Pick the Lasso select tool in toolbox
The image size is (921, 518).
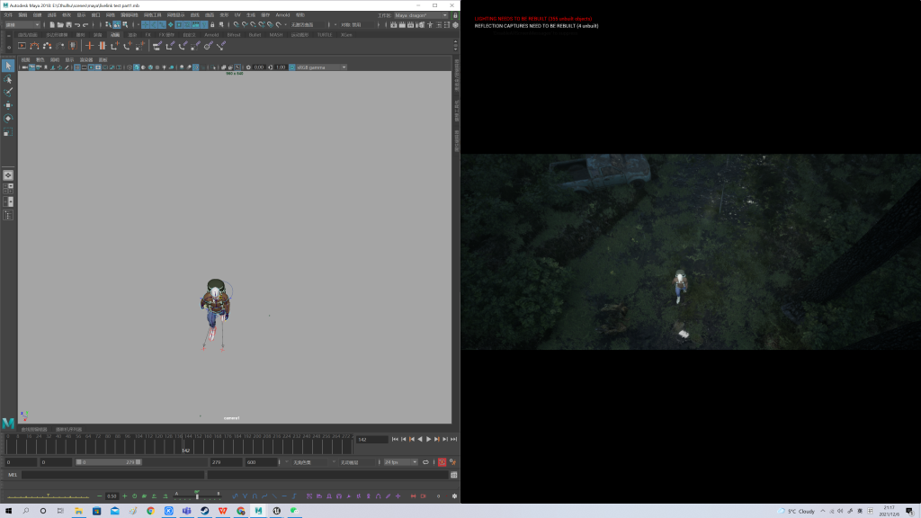(7, 79)
